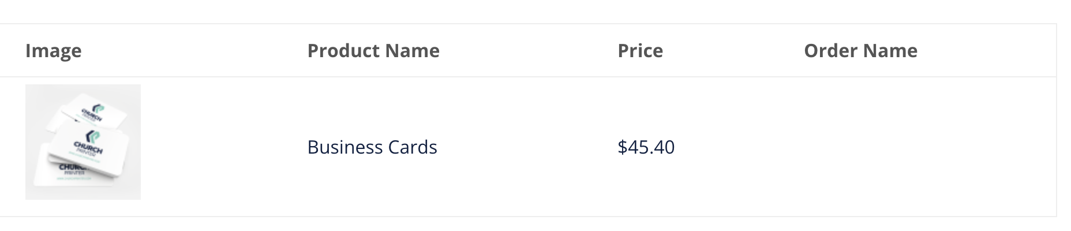The image size is (1071, 231).
Task: Click the empty Order Name cell for Business Cards
Action: [924, 147]
